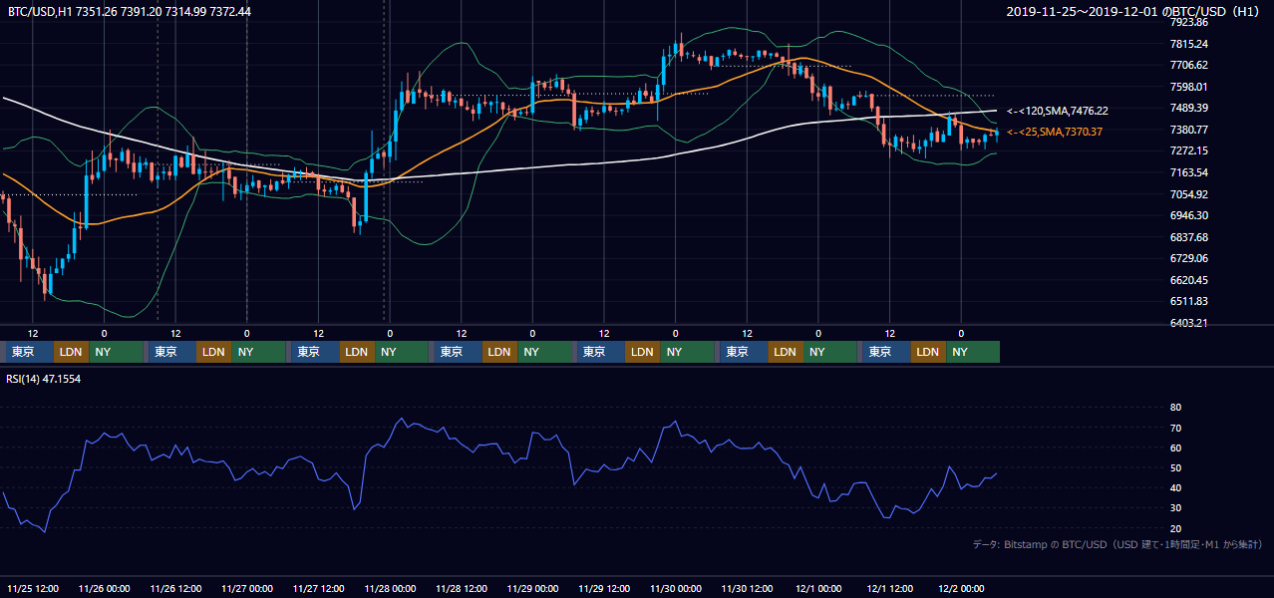Click price axis label 7054.92

point(1188,194)
